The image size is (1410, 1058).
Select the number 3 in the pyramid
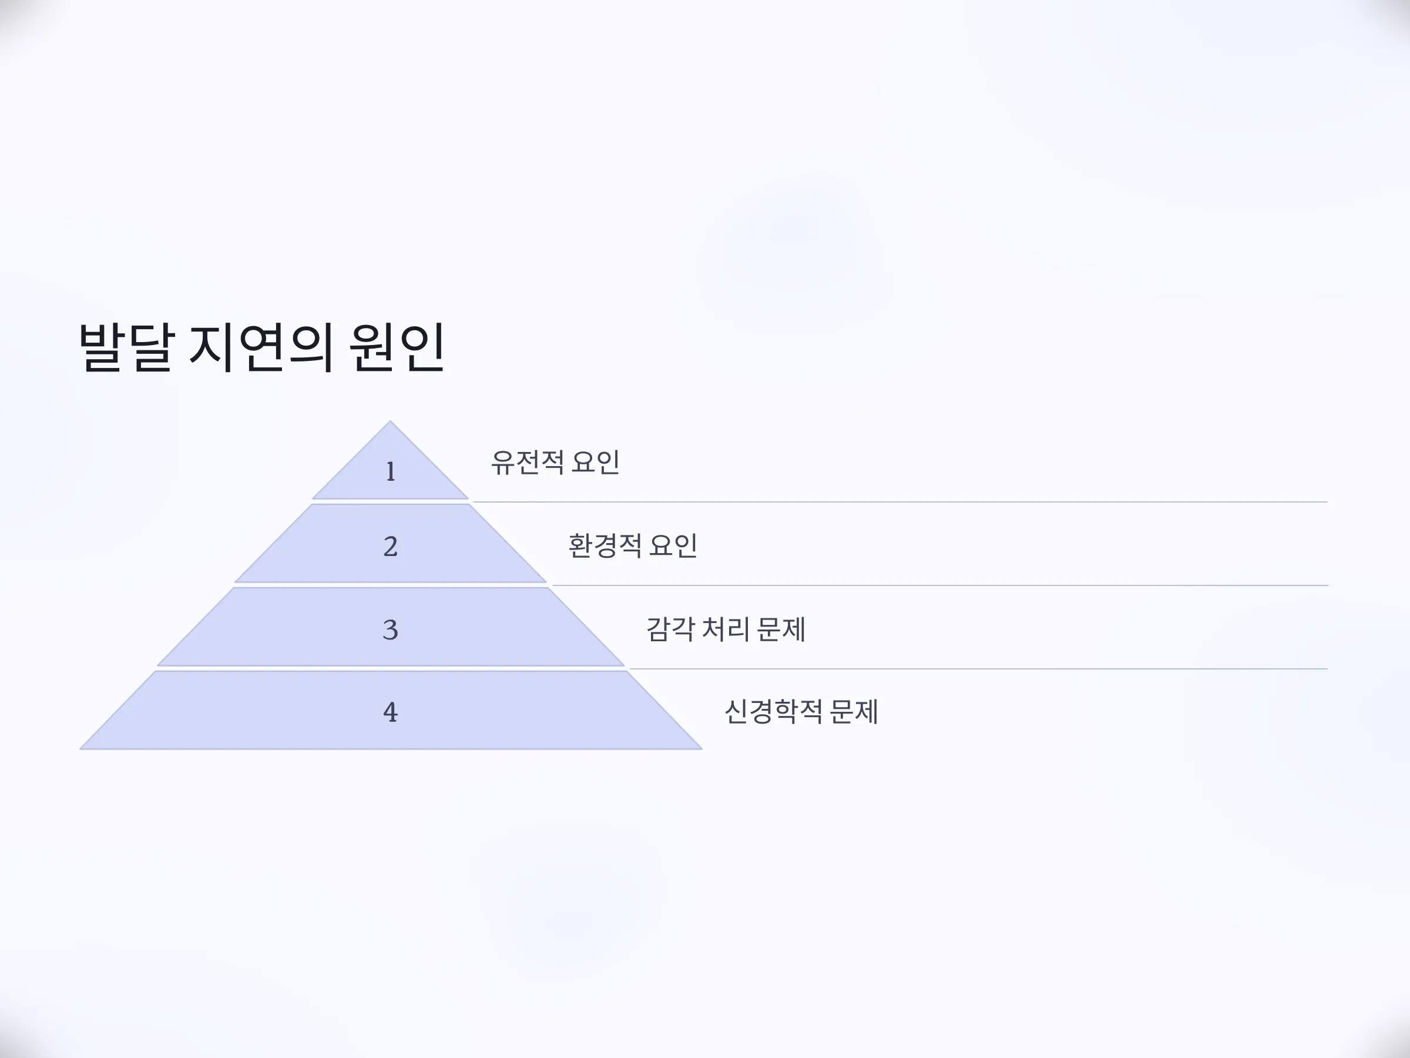pyautogui.click(x=391, y=630)
